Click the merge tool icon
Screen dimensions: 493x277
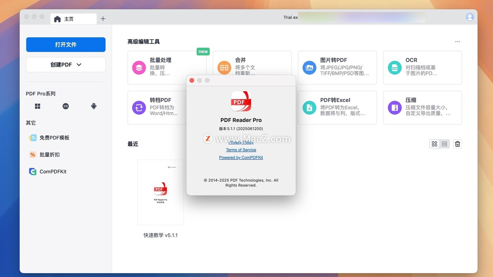coord(224,68)
